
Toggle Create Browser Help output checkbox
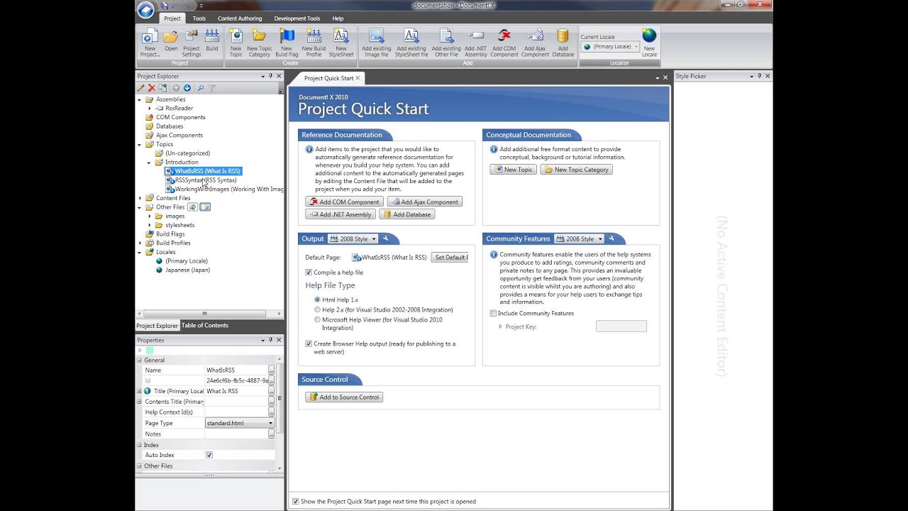tap(309, 344)
